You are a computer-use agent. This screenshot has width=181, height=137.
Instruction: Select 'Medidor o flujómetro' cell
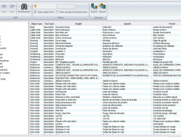pos(112,97)
